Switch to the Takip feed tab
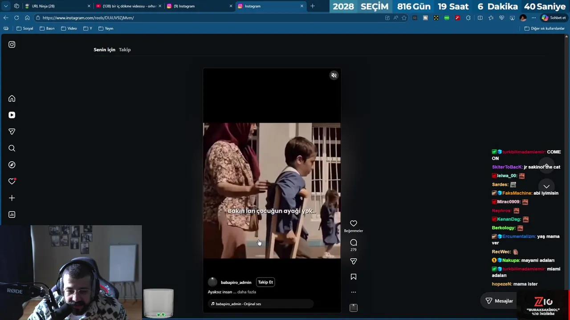The height and width of the screenshot is (320, 570). [125, 50]
